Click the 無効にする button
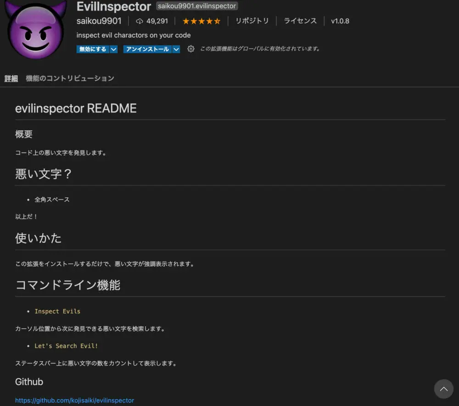This screenshot has width=459, height=406. [x=93, y=49]
